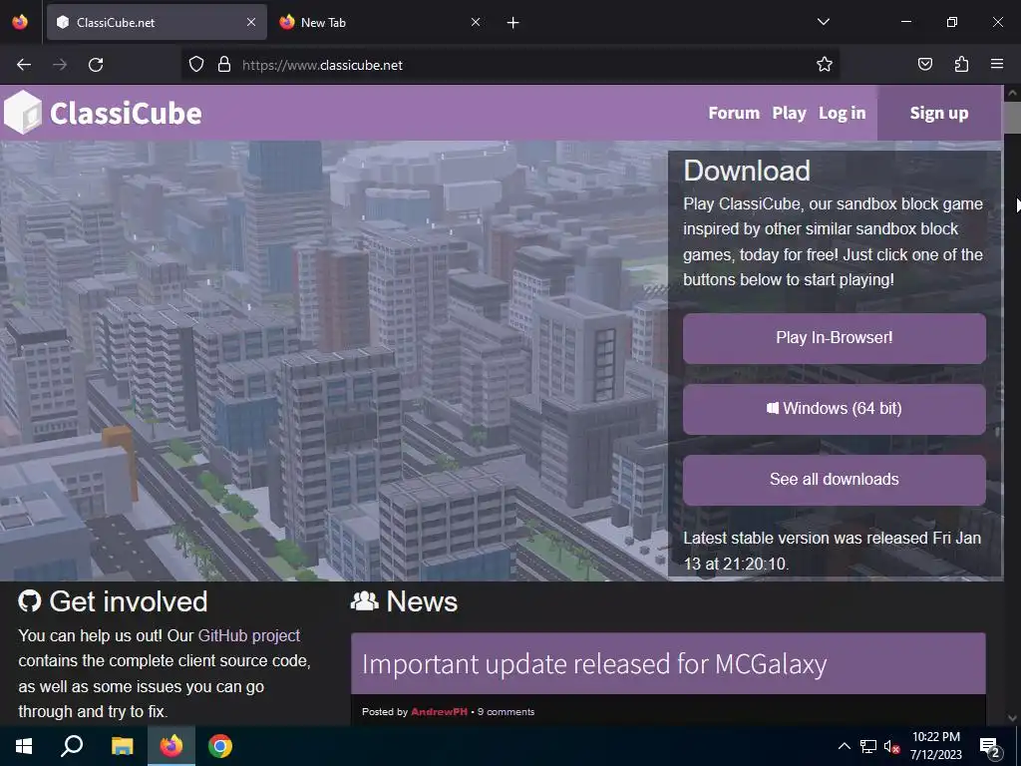Click the ClassiCube cube logo icon
1021x766 pixels.
click(x=23, y=113)
